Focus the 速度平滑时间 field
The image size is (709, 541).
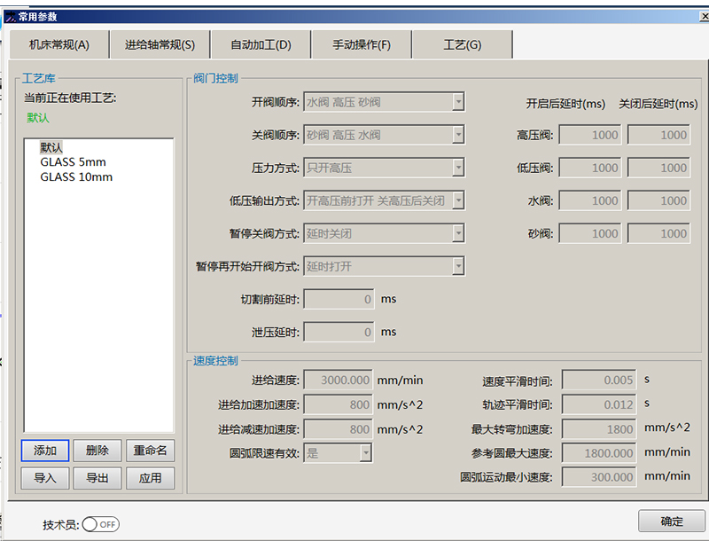click(599, 380)
